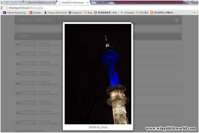Open the Google+ bookmark

click(x=35, y=13)
